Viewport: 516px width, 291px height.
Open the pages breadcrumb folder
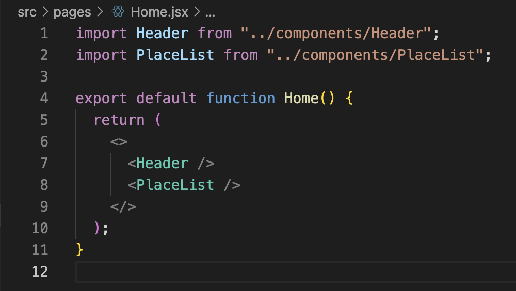pyautogui.click(x=72, y=12)
